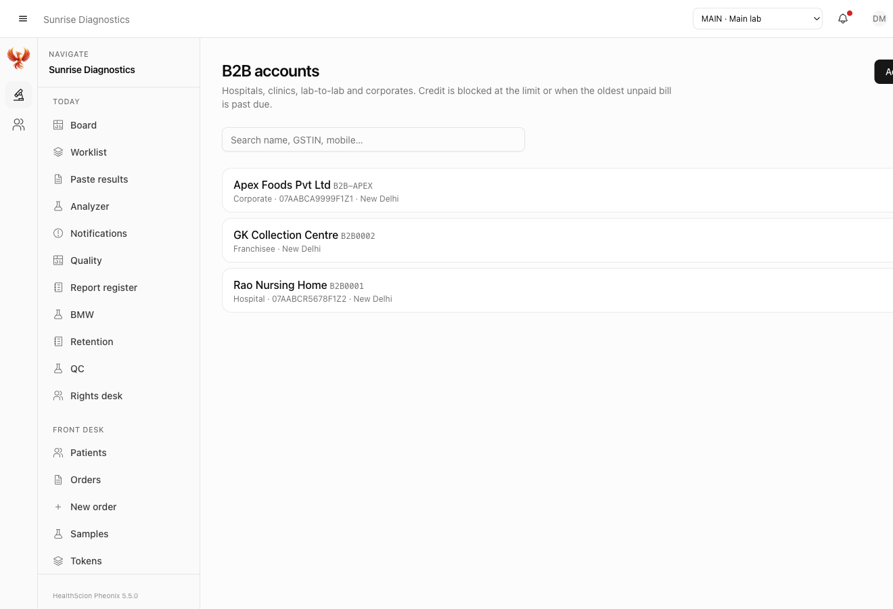Select the microscope lab icon in rail
Image resolution: width=893 pixels, height=609 pixels.
pyautogui.click(x=19, y=95)
